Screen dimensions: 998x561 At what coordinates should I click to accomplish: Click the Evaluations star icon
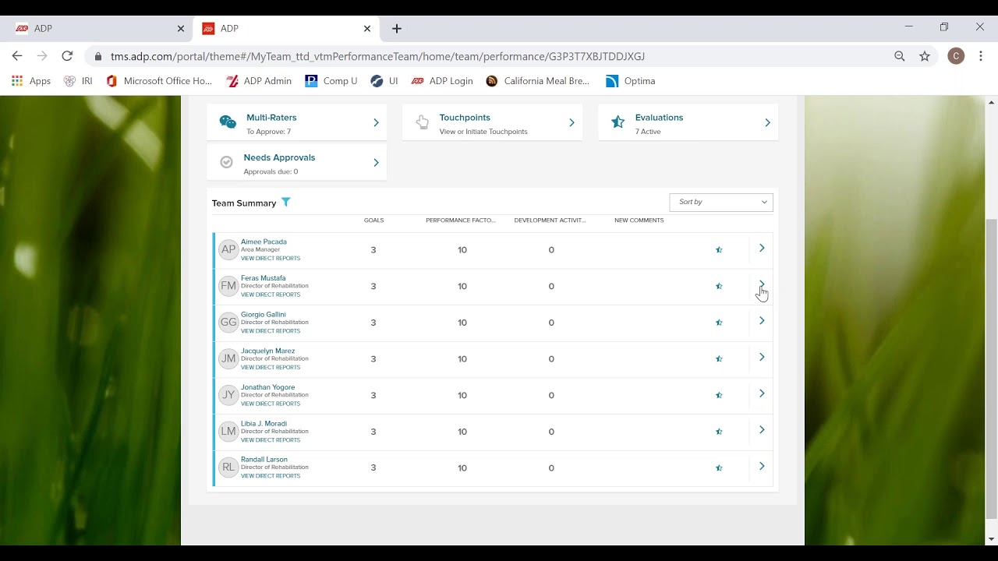pos(618,122)
